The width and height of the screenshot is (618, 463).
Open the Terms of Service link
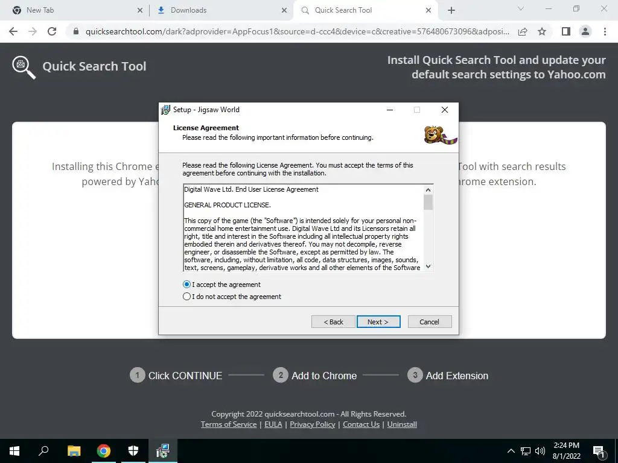click(229, 424)
